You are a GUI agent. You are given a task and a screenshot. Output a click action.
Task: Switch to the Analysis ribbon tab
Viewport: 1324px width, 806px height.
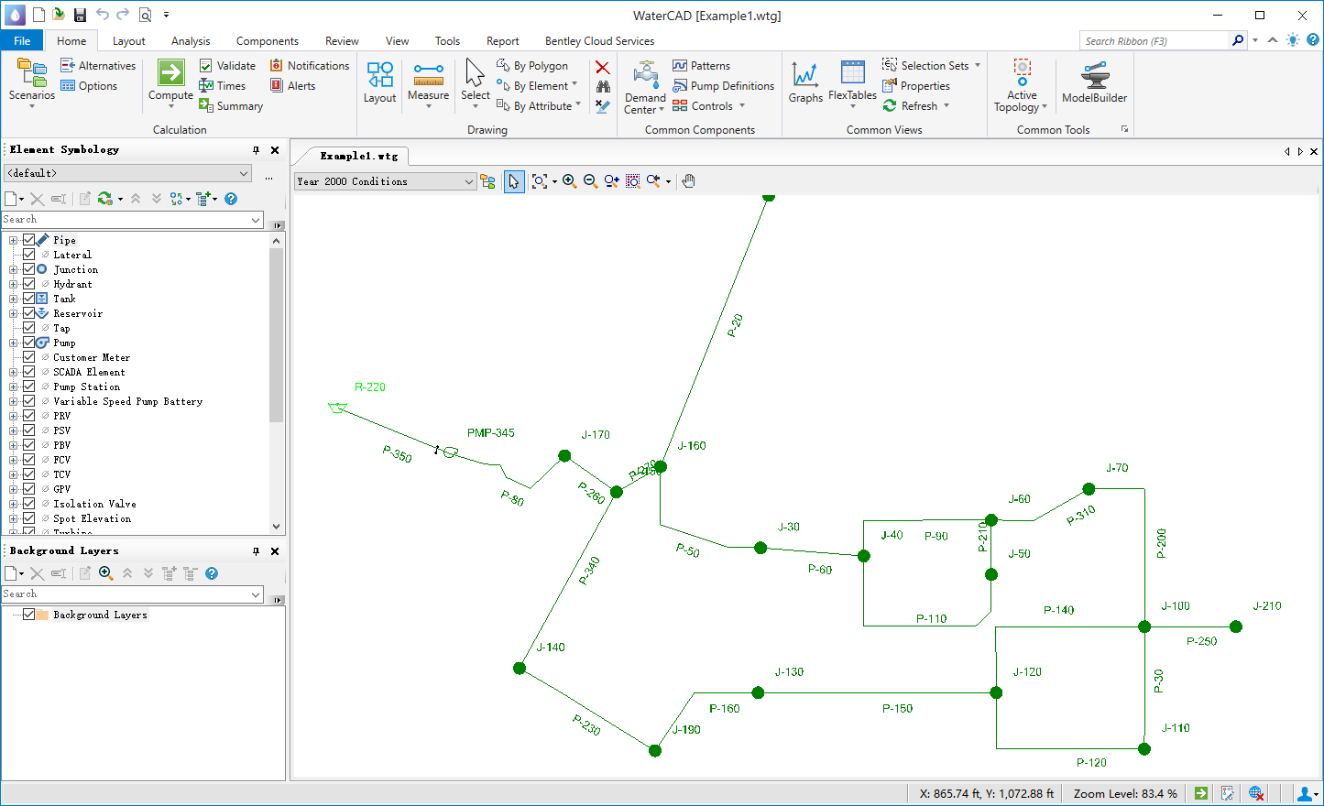click(x=191, y=41)
